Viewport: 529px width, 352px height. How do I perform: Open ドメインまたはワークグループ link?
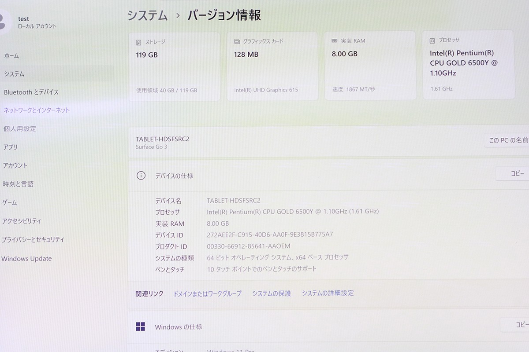tap(207, 293)
